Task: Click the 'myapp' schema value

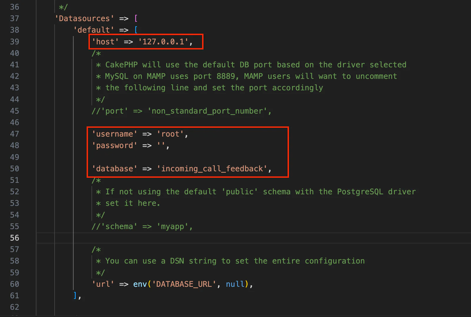Action: click(x=173, y=226)
